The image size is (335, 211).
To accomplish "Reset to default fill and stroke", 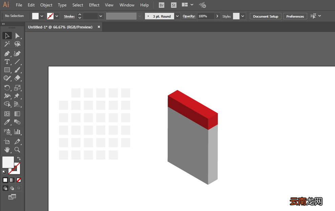I will [x=4, y=172].
